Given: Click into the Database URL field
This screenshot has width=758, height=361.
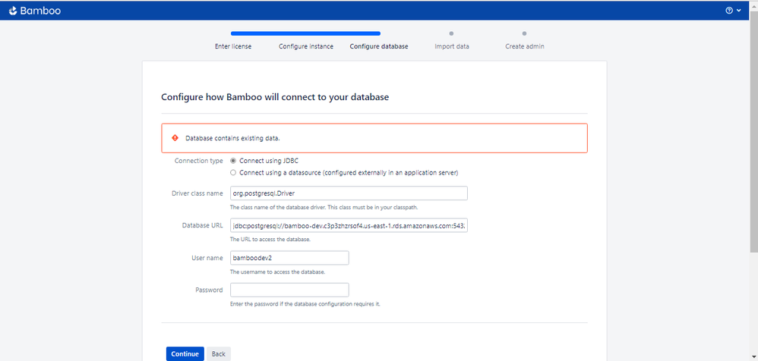Looking at the screenshot, I should [349, 225].
